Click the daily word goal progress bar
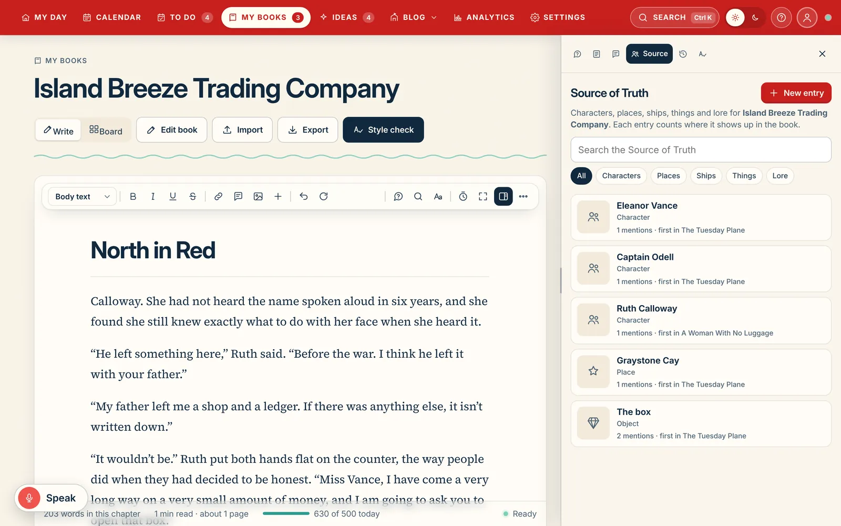This screenshot has width=841, height=526. click(286, 513)
